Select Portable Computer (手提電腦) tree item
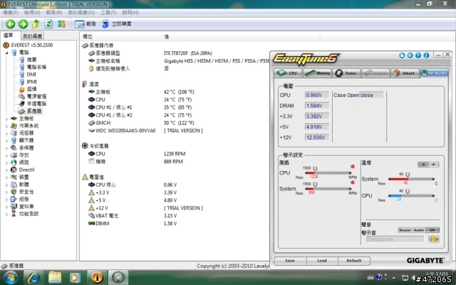The width and height of the screenshot is (456, 285). [33, 103]
